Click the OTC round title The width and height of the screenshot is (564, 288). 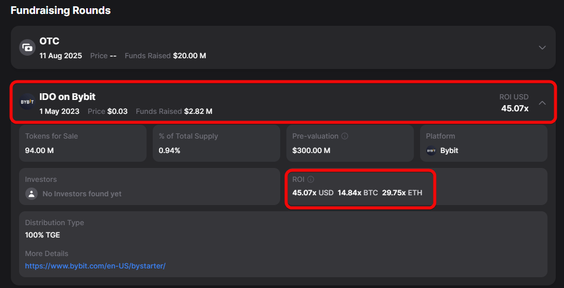pyautogui.click(x=50, y=41)
